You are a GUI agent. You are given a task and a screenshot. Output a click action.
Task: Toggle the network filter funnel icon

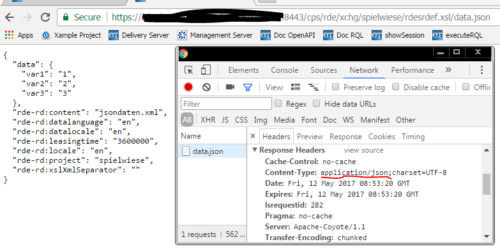pyautogui.click(x=248, y=87)
